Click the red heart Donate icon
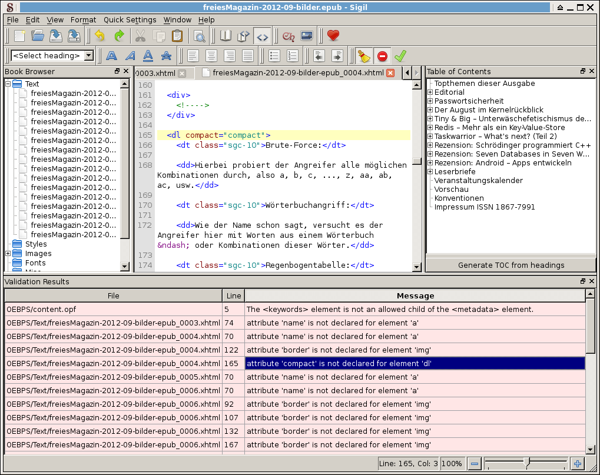Viewport: 600px width, 475px height. click(x=333, y=36)
